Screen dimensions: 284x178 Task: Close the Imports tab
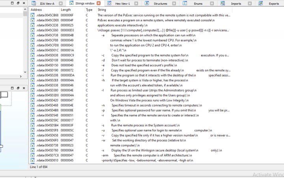(250, 3)
